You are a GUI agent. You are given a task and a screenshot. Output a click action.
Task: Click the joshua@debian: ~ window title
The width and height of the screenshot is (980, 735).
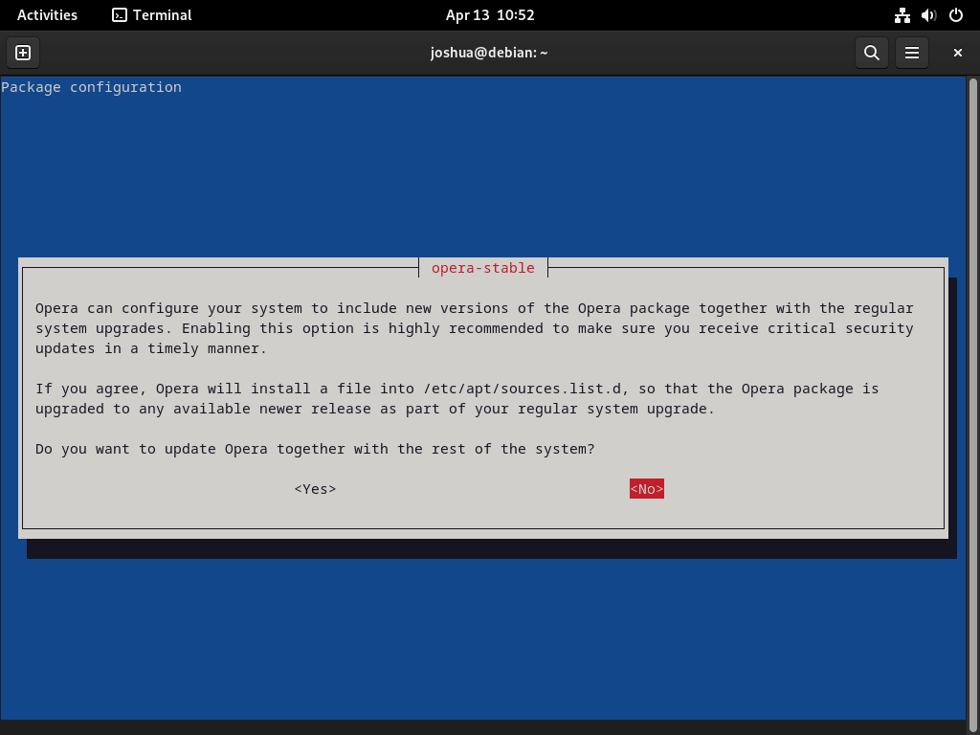point(489,53)
